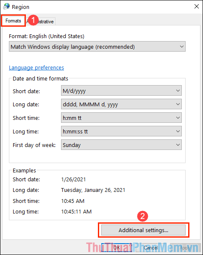Click the red step 2 marker badge
The image size is (203, 255).
pos(142,216)
